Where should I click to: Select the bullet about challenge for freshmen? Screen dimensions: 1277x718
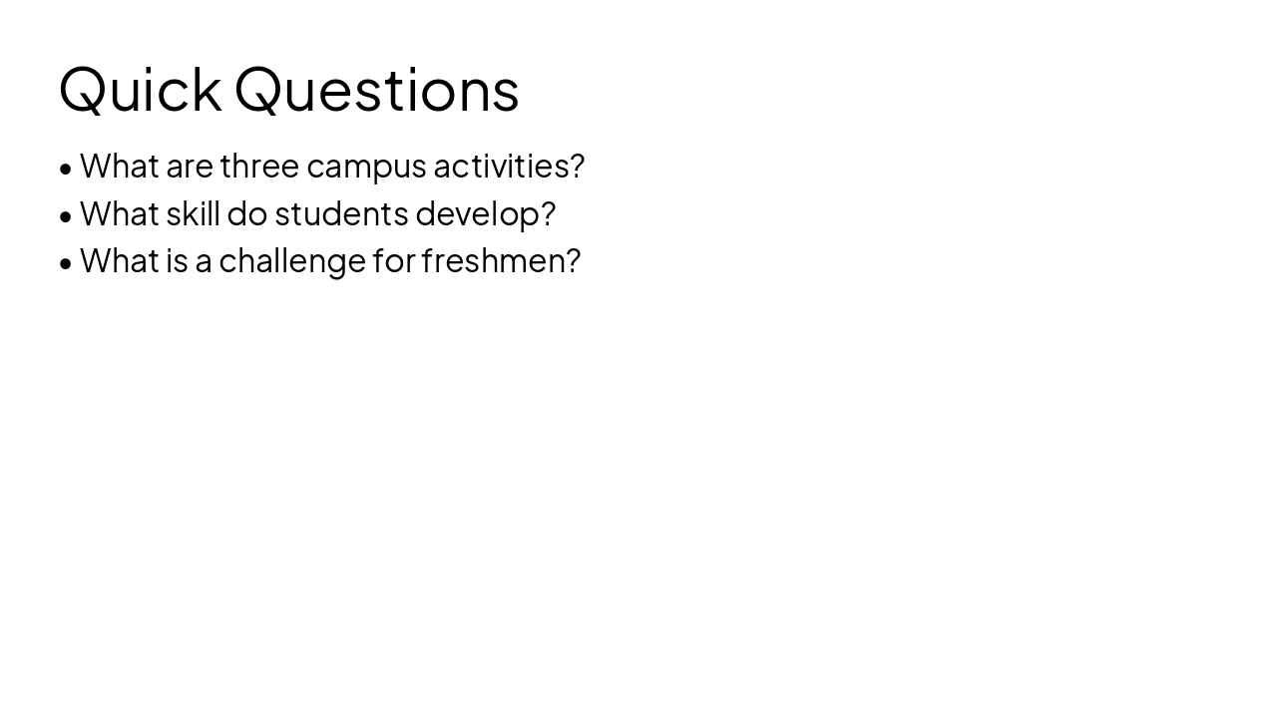click(329, 261)
